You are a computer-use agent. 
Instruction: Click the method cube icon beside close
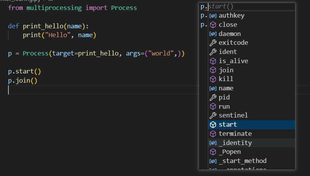213,25
